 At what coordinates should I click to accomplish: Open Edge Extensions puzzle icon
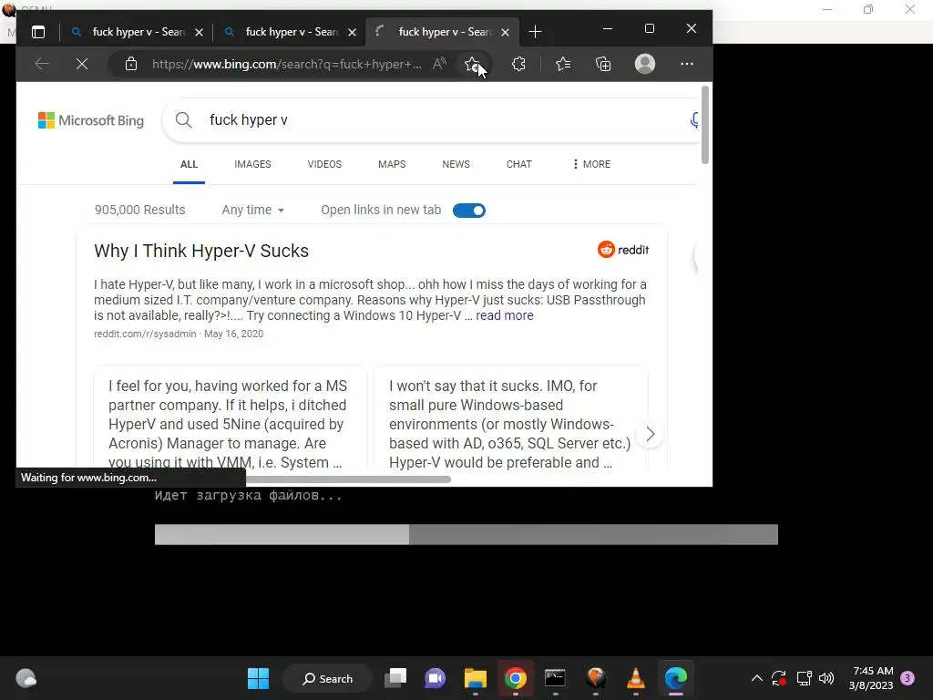coord(518,64)
